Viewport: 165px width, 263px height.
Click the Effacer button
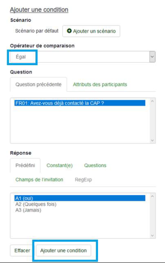22,250
